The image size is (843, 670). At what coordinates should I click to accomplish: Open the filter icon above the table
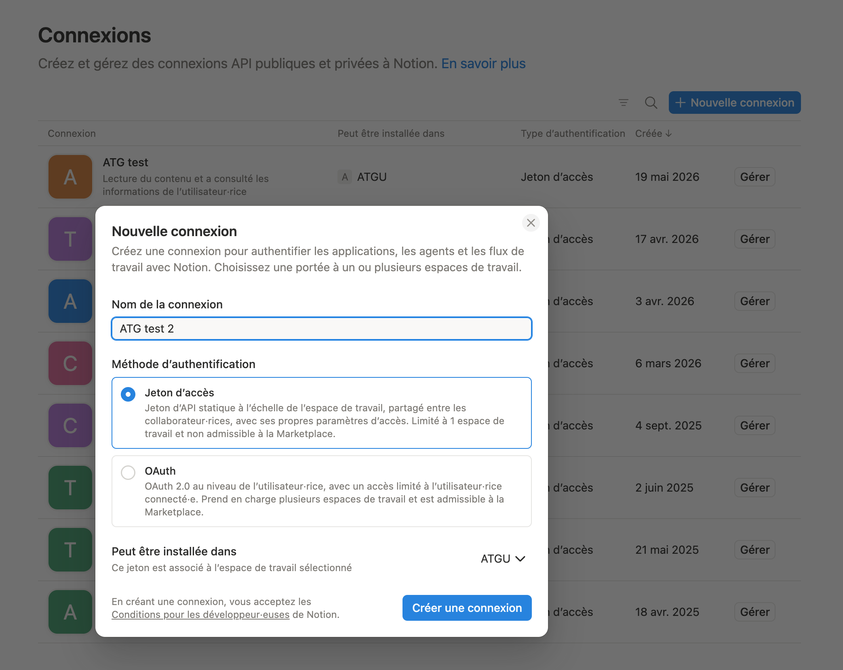click(623, 103)
